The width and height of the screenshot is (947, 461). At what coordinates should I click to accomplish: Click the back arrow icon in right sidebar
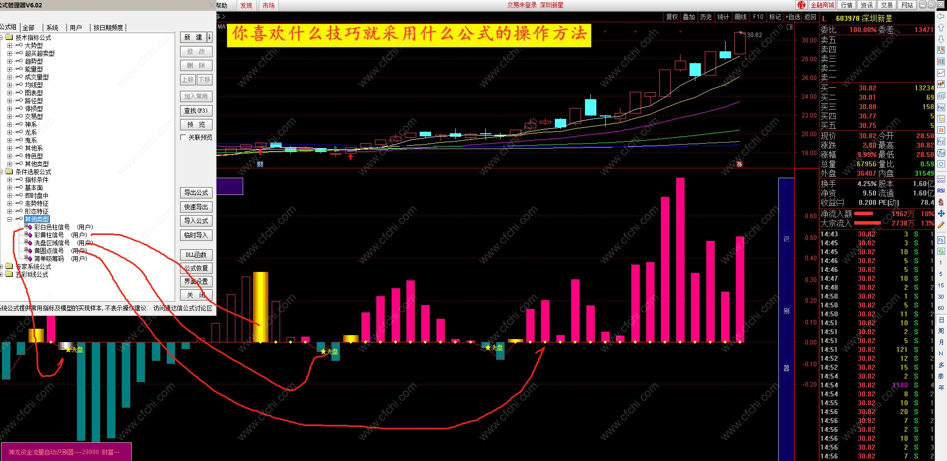(x=941, y=17)
